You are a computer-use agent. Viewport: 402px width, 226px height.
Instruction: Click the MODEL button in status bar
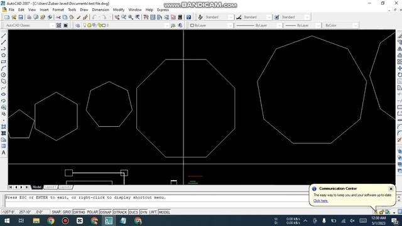click(165, 212)
